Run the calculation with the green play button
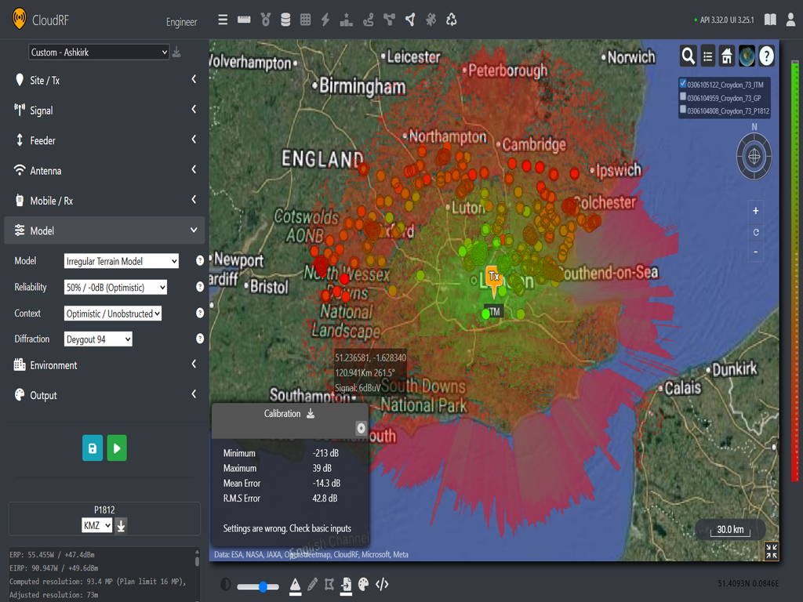 pos(116,448)
